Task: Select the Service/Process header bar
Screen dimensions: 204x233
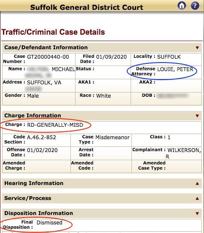Action: (102, 198)
